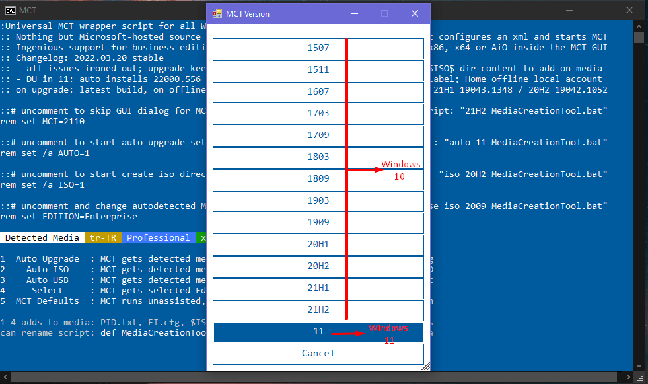The height and width of the screenshot is (384, 648).
Task: Select Windows 10 version 1809
Action: pos(318,179)
